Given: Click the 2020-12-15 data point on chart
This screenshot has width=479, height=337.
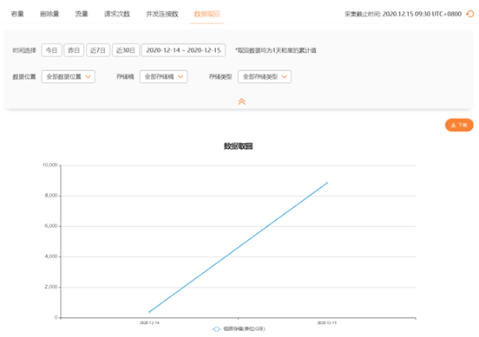Looking at the screenshot, I should (x=327, y=184).
